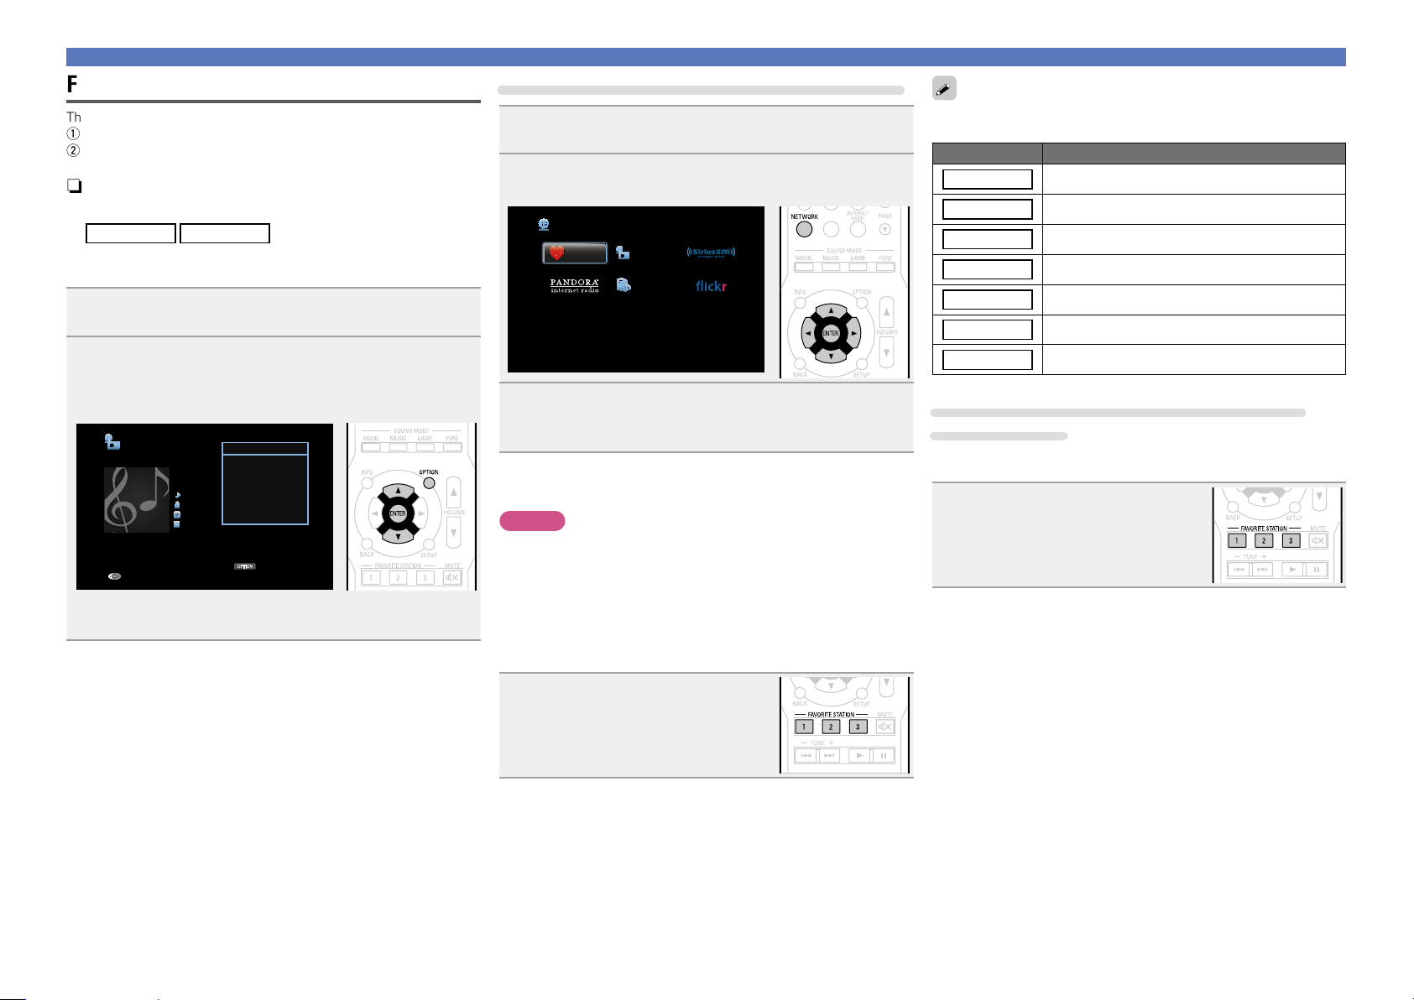Image resolution: width=1414 pixels, height=1000 pixels.
Task: Choose the Pandora internet radio logo
Action: [x=575, y=285]
